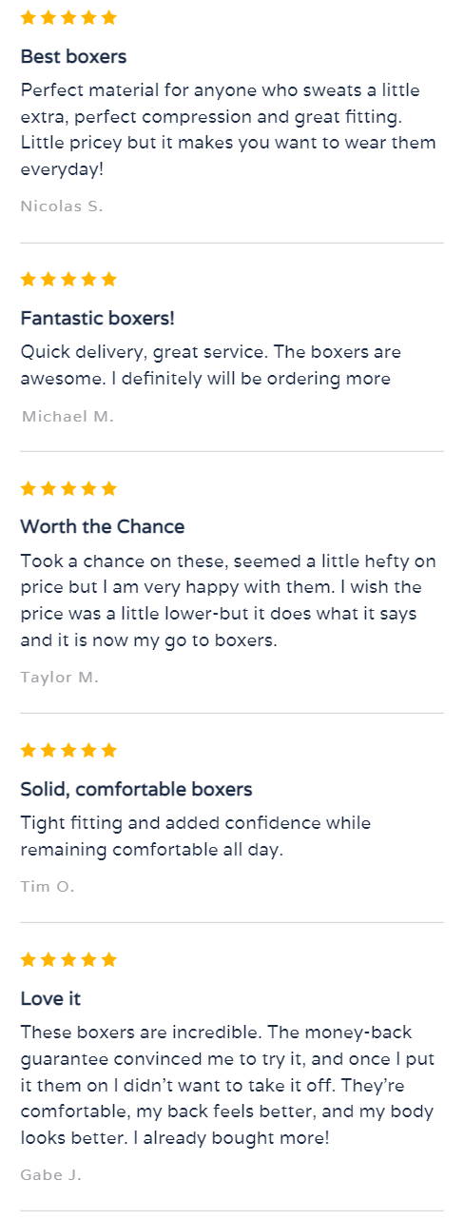Click reviewer name Taylor M.
Screen dimensions: 464x1220
pyautogui.click(x=59, y=678)
